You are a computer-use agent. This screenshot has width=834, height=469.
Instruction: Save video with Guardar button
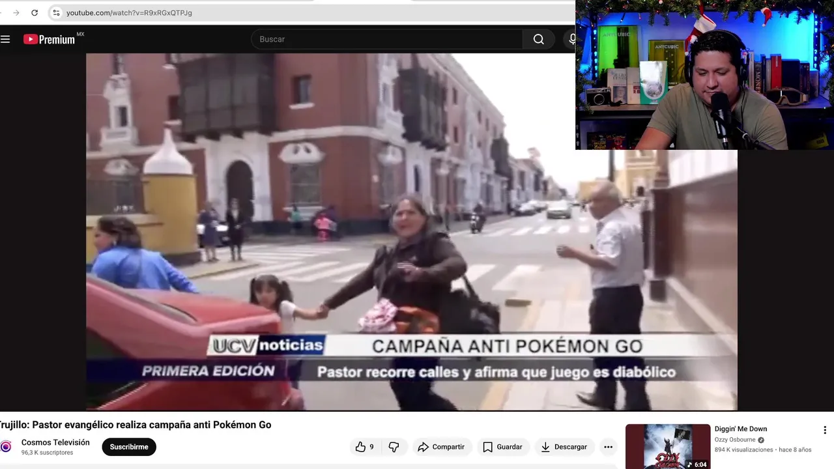coord(502,447)
